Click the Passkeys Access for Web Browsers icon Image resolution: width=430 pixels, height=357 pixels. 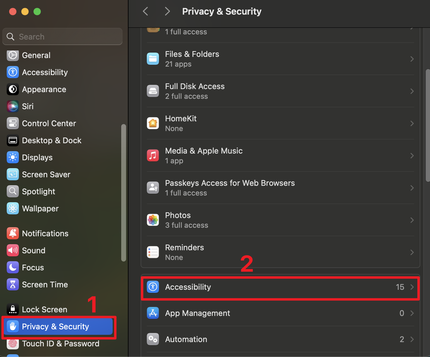tap(153, 188)
